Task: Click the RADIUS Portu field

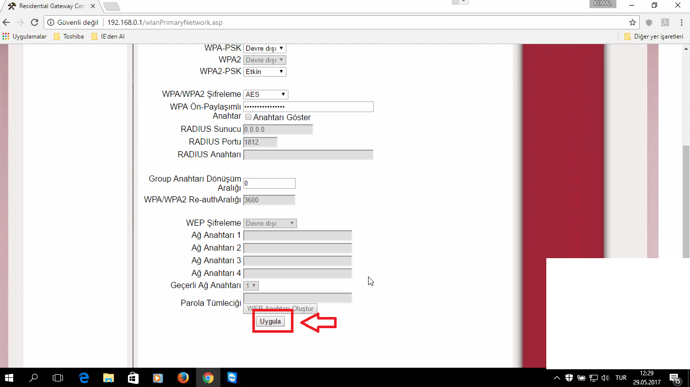Action: coord(260,142)
